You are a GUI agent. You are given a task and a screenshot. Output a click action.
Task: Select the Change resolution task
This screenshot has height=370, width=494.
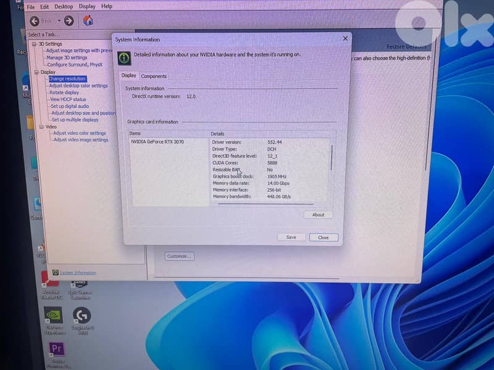coord(67,79)
